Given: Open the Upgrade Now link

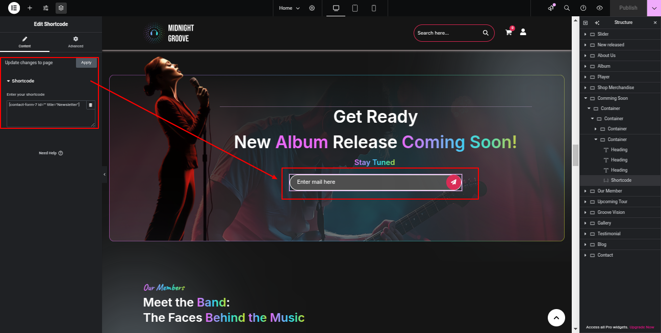Looking at the screenshot, I should (x=642, y=327).
